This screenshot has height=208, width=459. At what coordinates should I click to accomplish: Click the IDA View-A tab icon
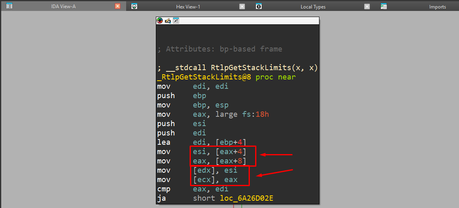pos(9,6)
